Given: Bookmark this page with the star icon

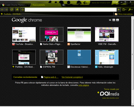Looking at the screenshot, I should 23,10.
